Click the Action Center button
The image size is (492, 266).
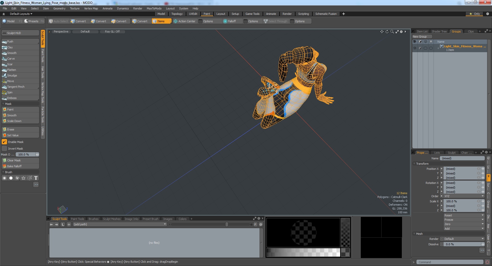[x=184, y=21]
